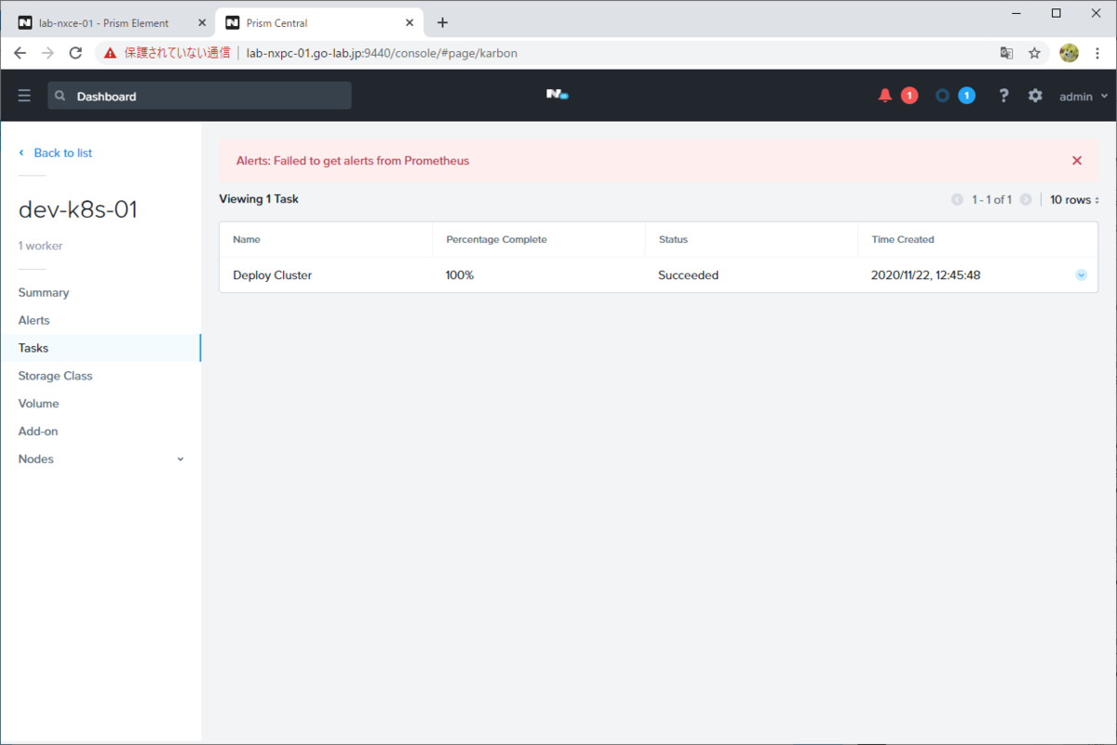Bookmark this page with star icon

pos(1034,53)
